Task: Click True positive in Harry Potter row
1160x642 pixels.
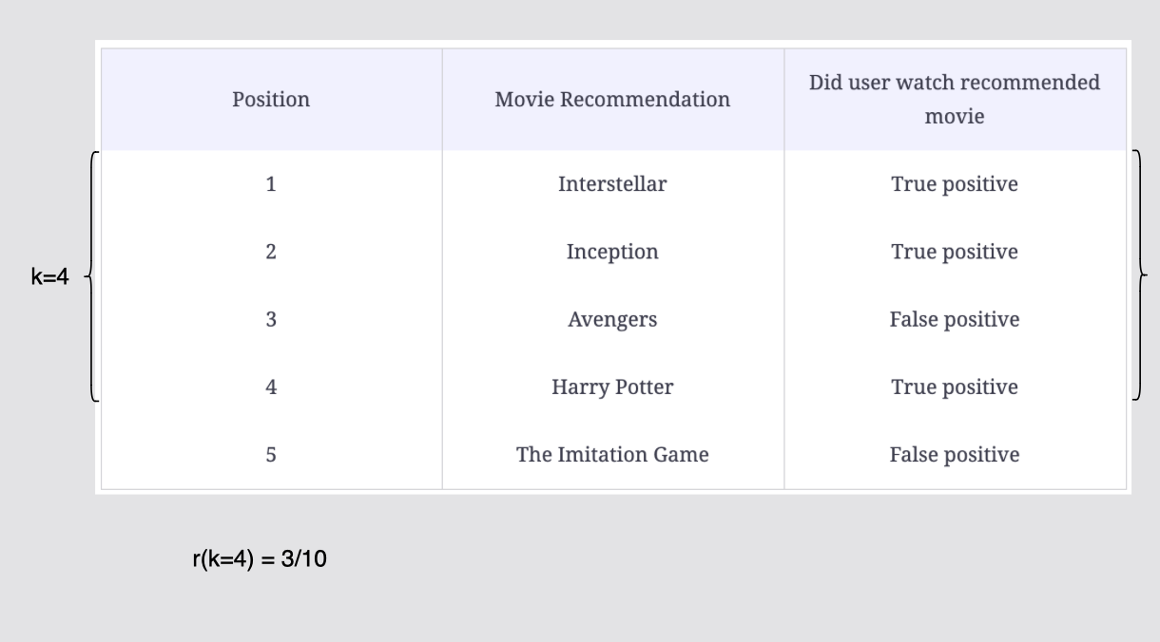Action: [954, 387]
